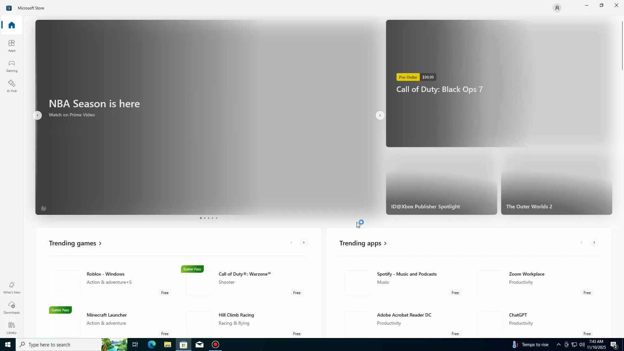This screenshot has width=624, height=351.
Task: Go to the Home sidebar tab
Action: pos(12,25)
